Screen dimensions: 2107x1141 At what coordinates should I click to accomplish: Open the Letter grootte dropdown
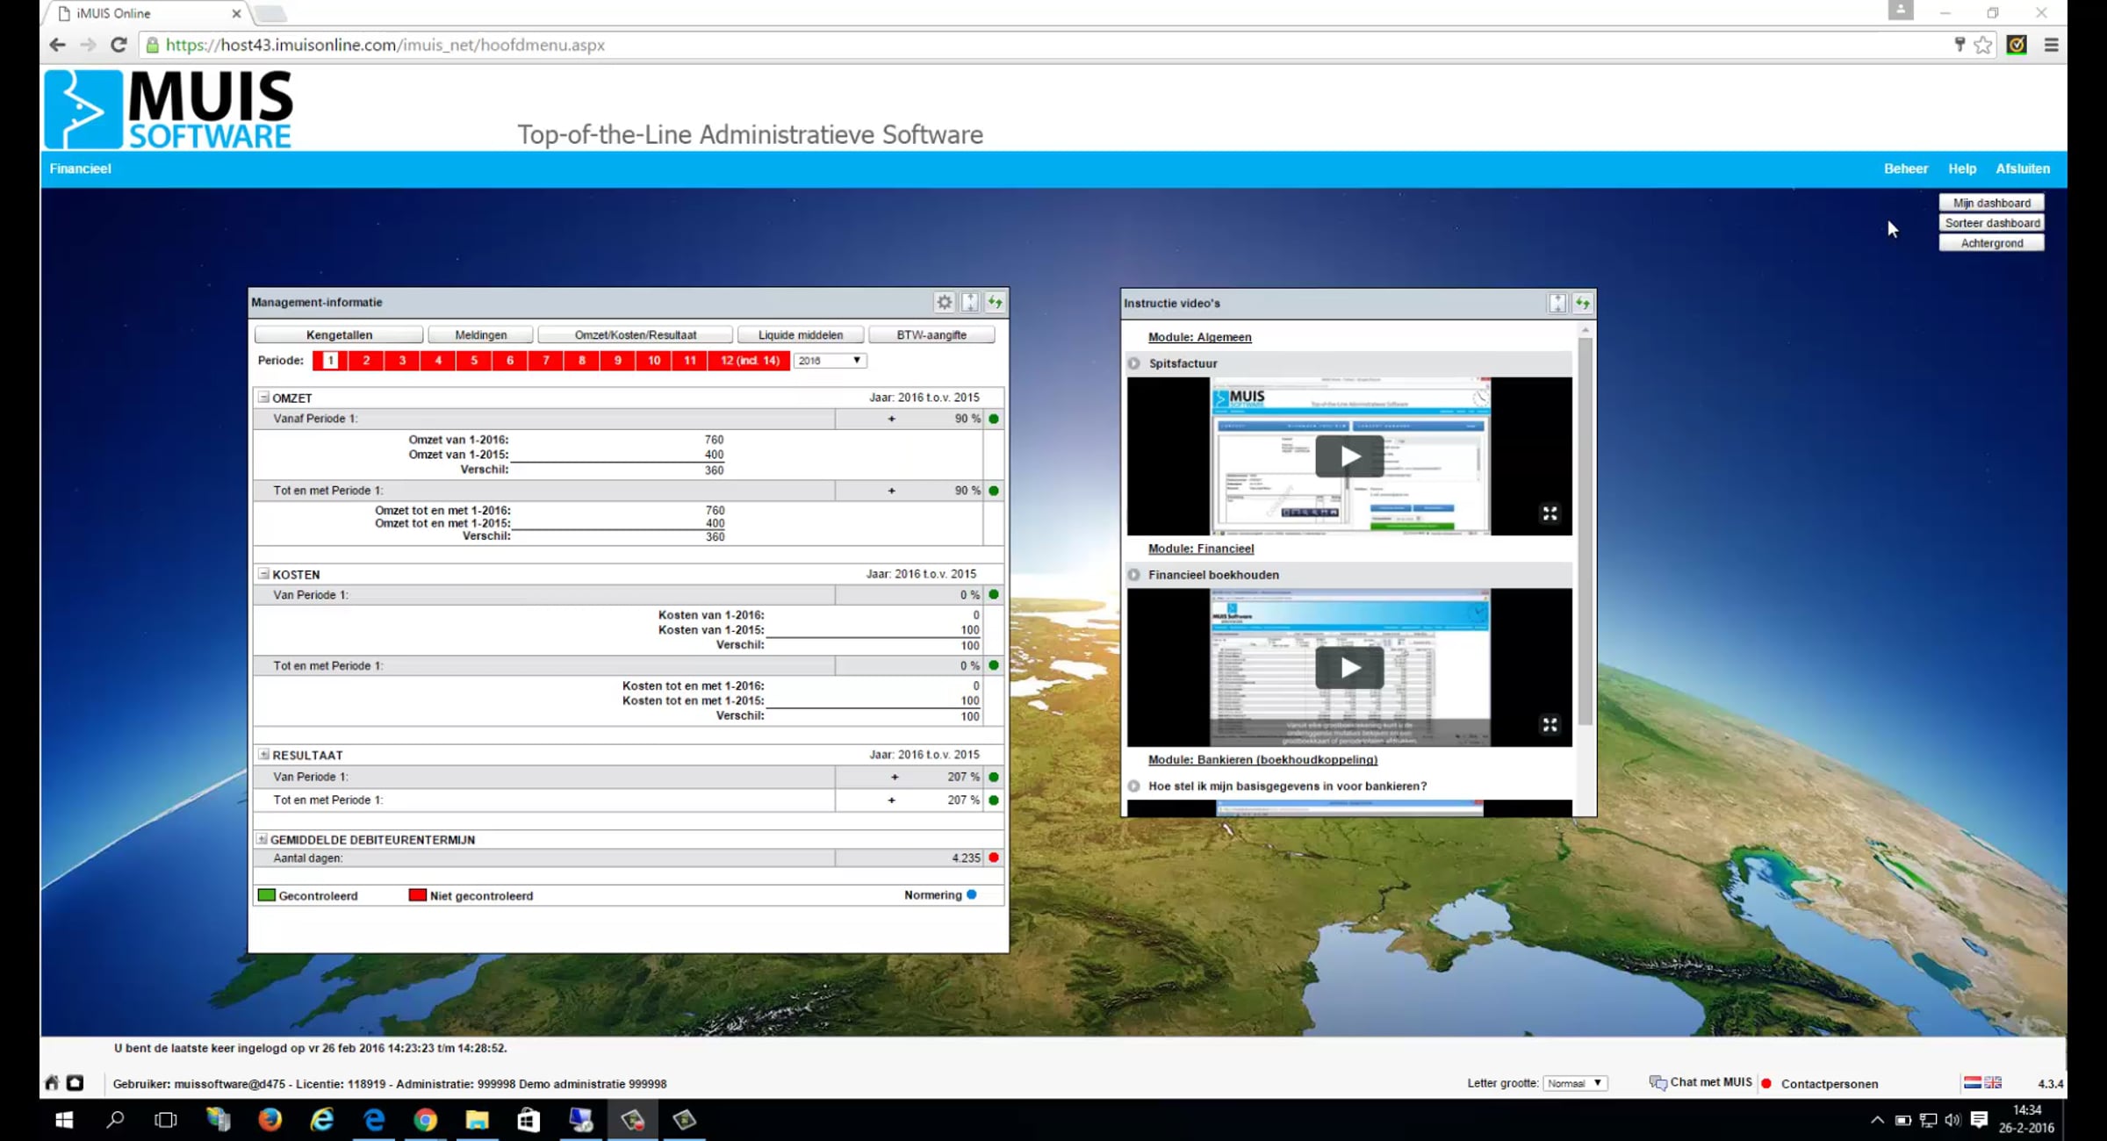tap(1575, 1083)
